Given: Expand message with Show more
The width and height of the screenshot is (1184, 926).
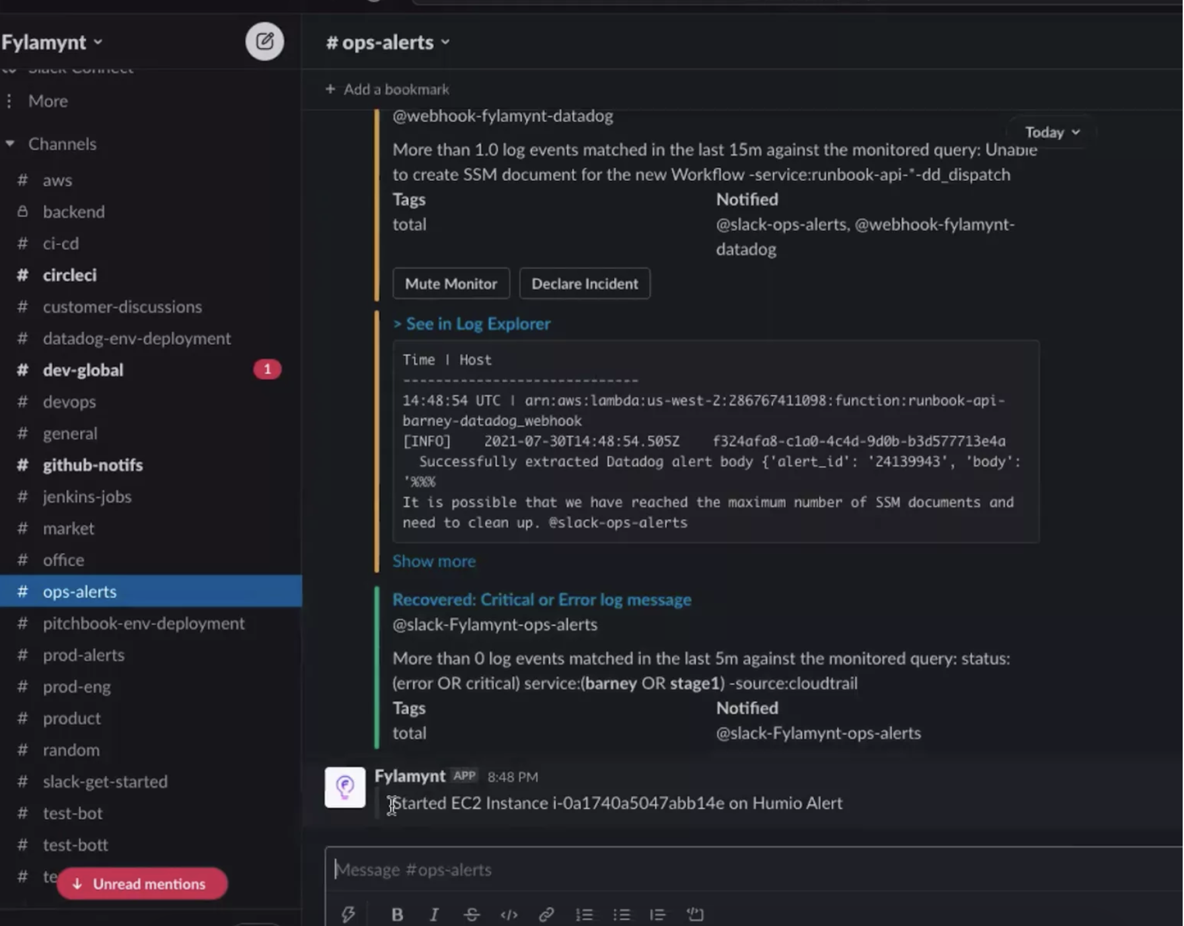Looking at the screenshot, I should tap(434, 561).
